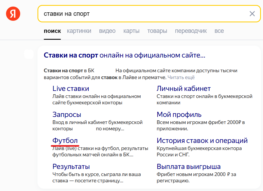Go to the "карты" tab

pyautogui.click(x=131, y=31)
